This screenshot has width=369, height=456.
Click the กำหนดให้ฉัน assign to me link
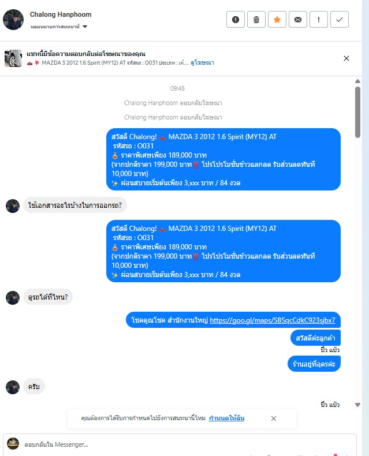click(226, 418)
